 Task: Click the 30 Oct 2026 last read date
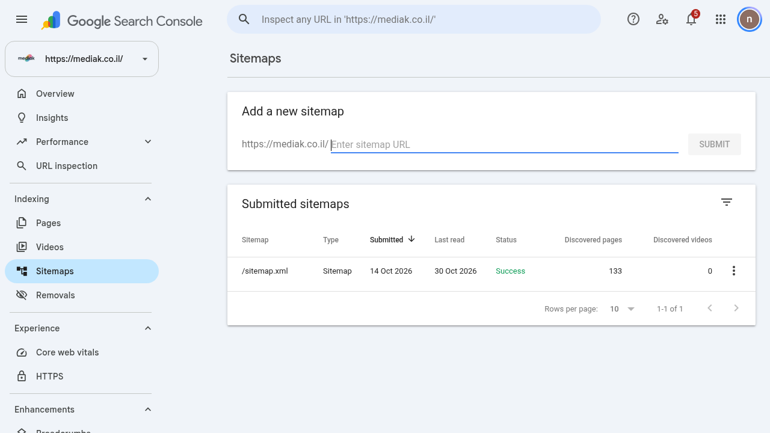(x=455, y=271)
